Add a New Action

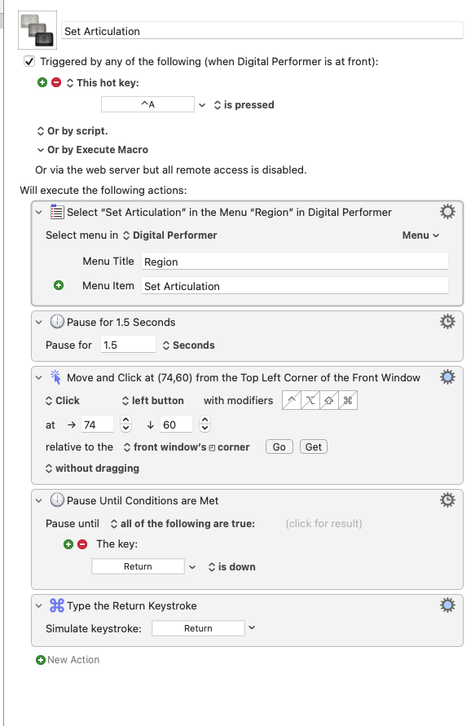[68, 660]
